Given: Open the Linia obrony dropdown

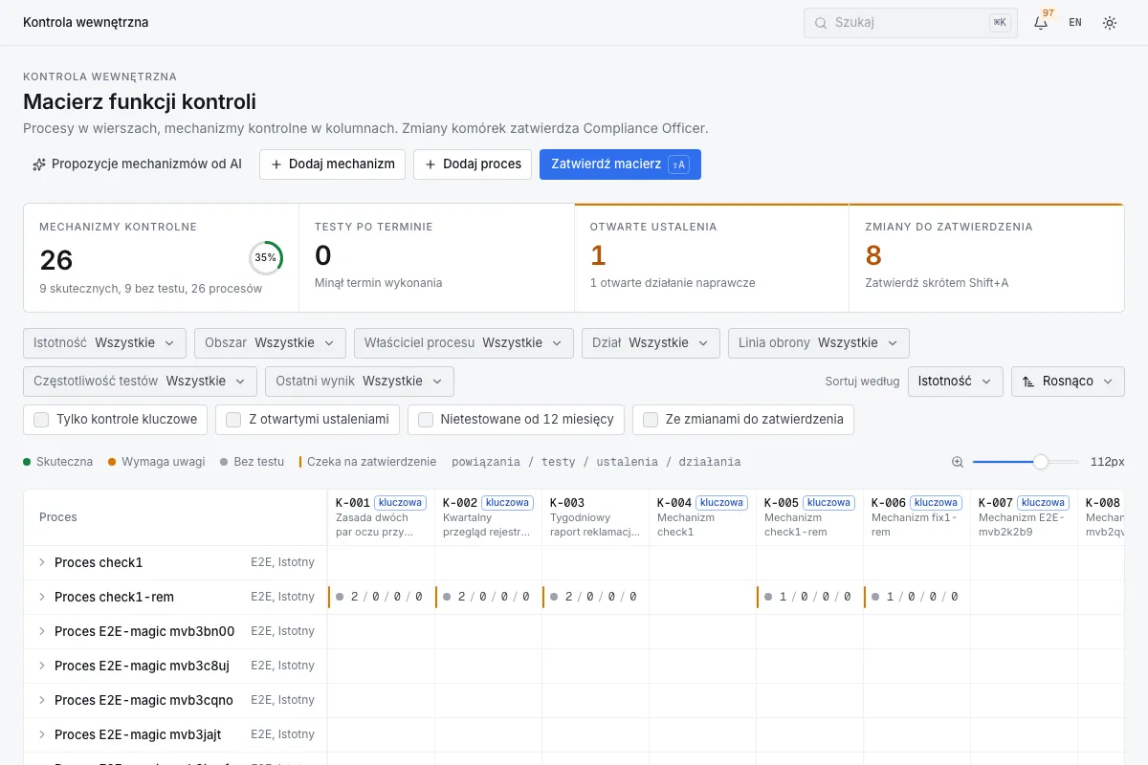Looking at the screenshot, I should pyautogui.click(x=818, y=343).
